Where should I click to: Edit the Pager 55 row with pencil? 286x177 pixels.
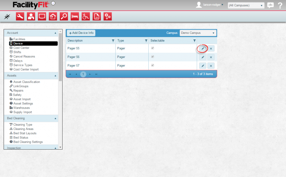coord(203,48)
